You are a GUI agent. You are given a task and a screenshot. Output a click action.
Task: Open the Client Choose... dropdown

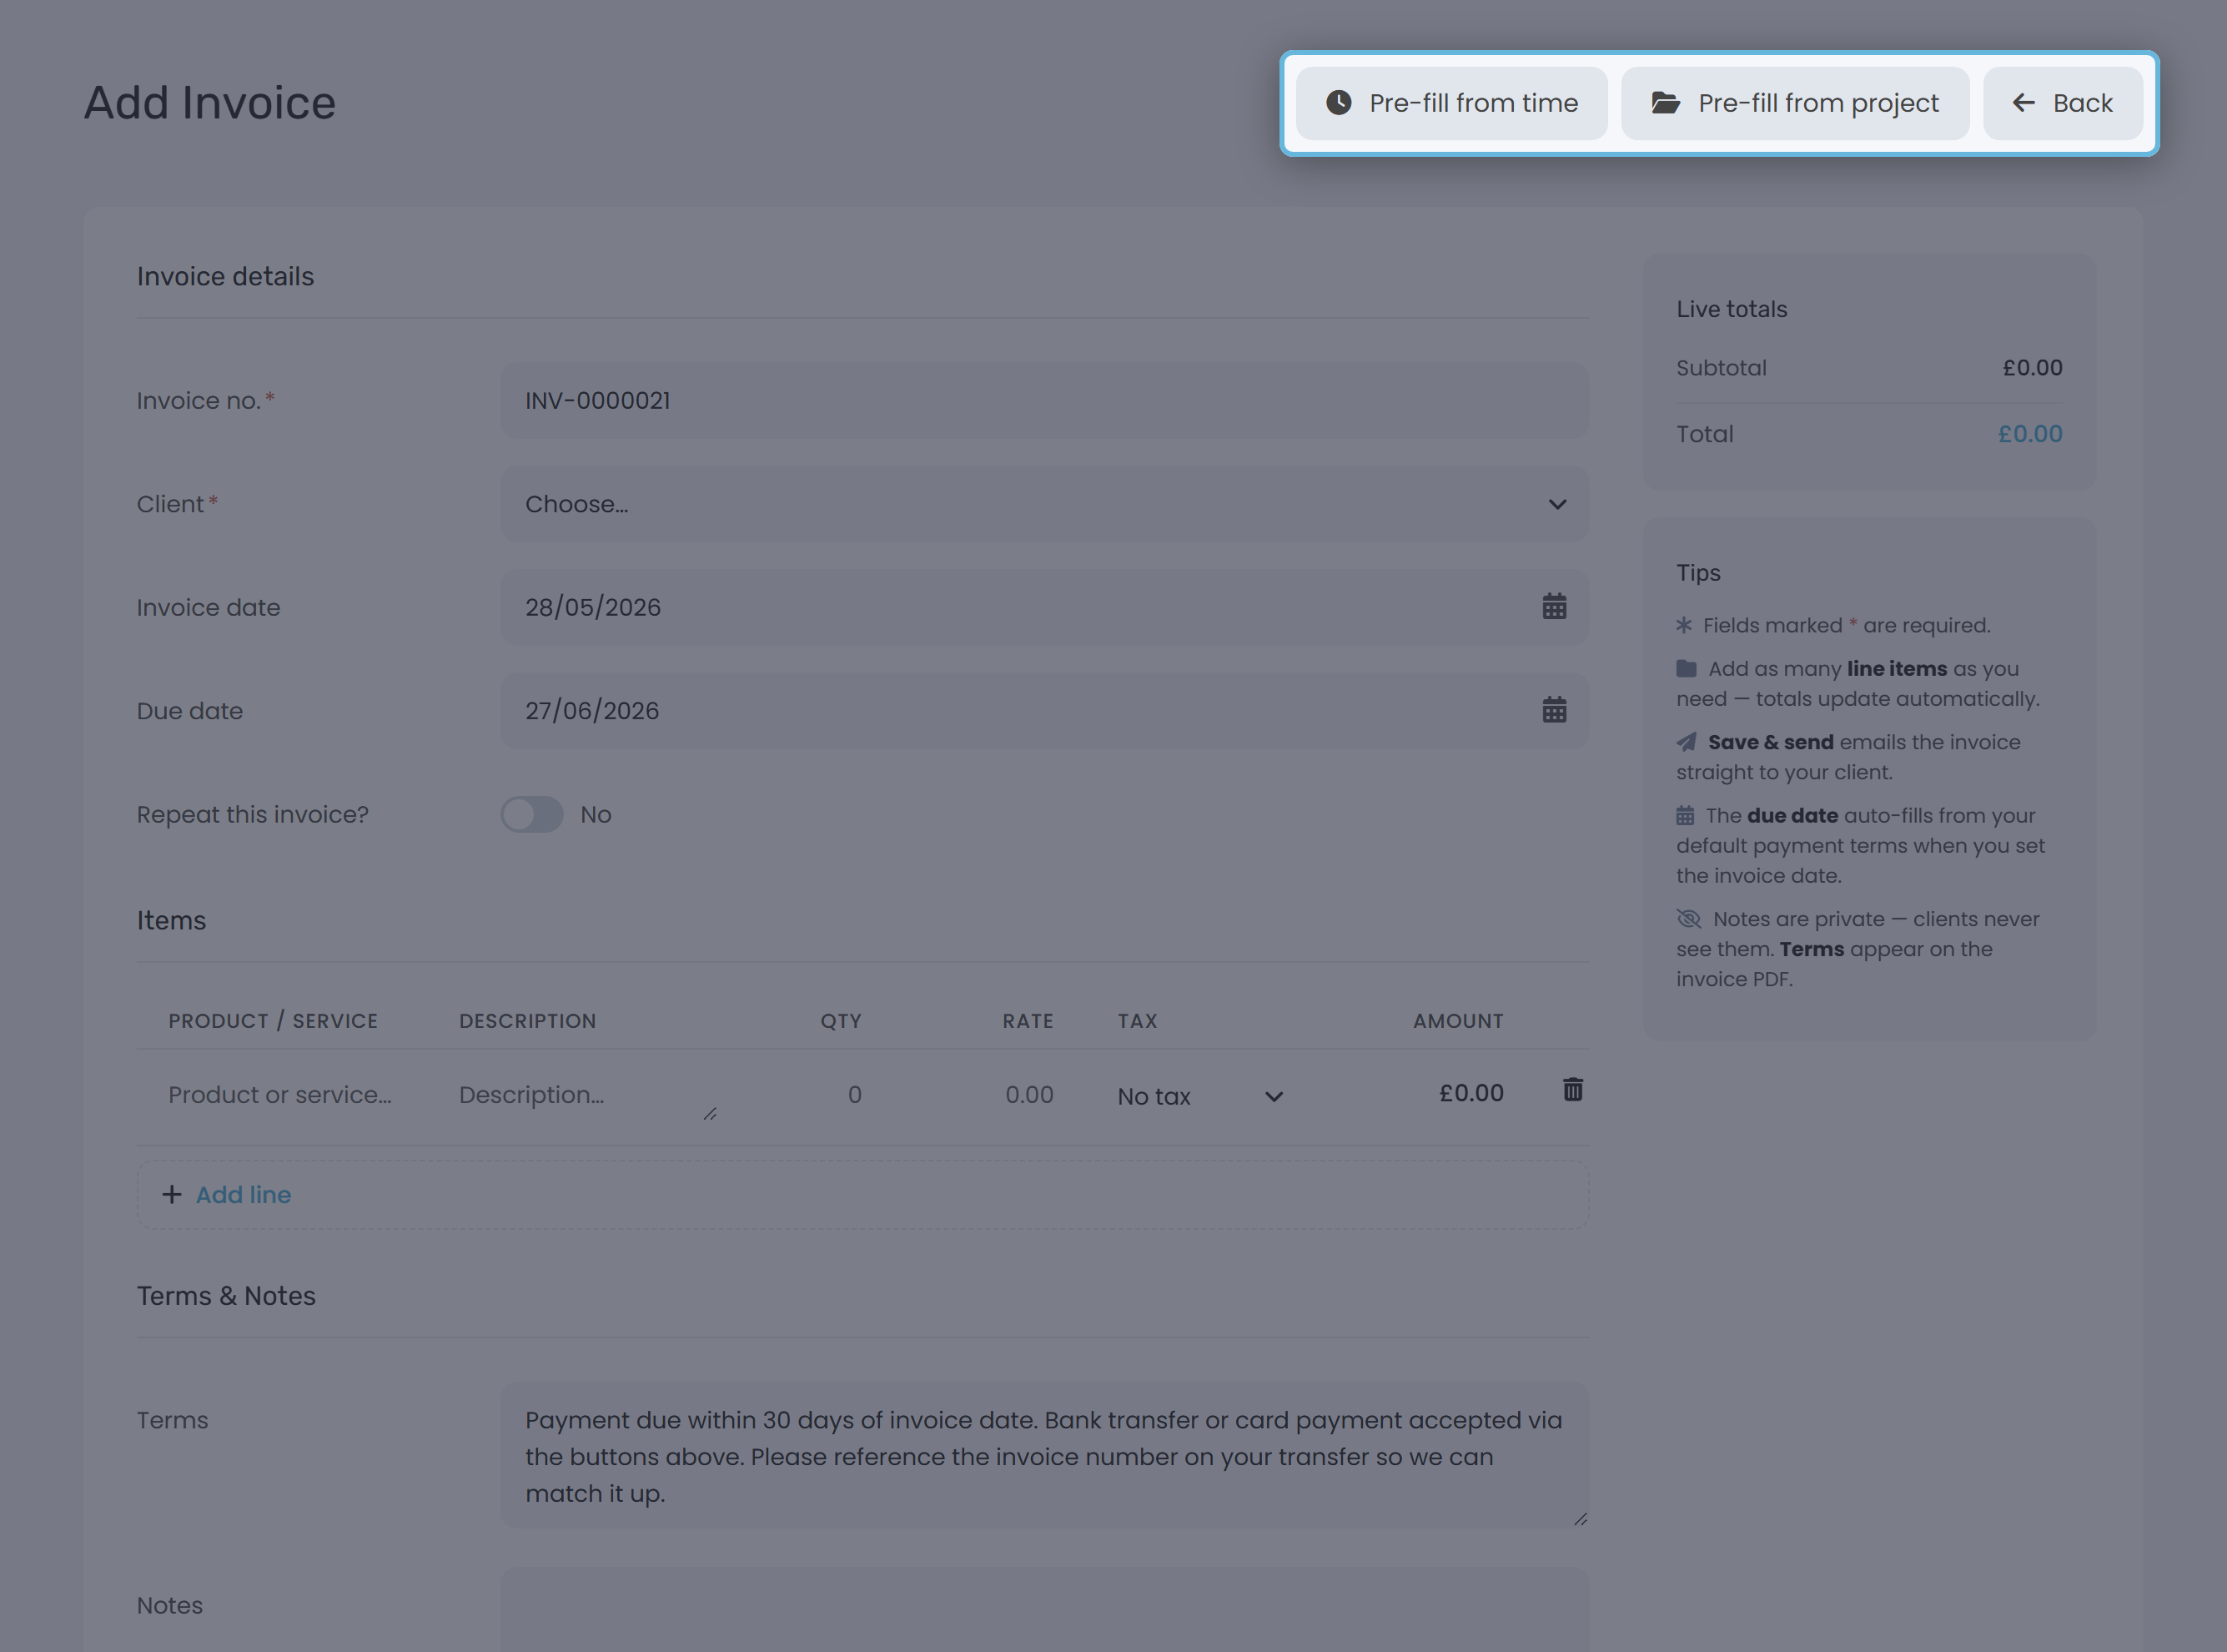pyautogui.click(x=1044, y=504)
